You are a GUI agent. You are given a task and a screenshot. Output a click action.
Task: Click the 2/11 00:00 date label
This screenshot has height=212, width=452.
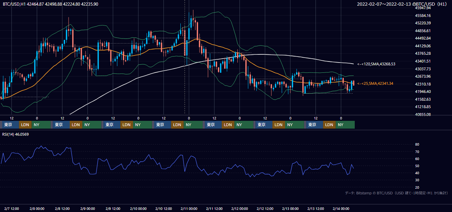(189, 208)
